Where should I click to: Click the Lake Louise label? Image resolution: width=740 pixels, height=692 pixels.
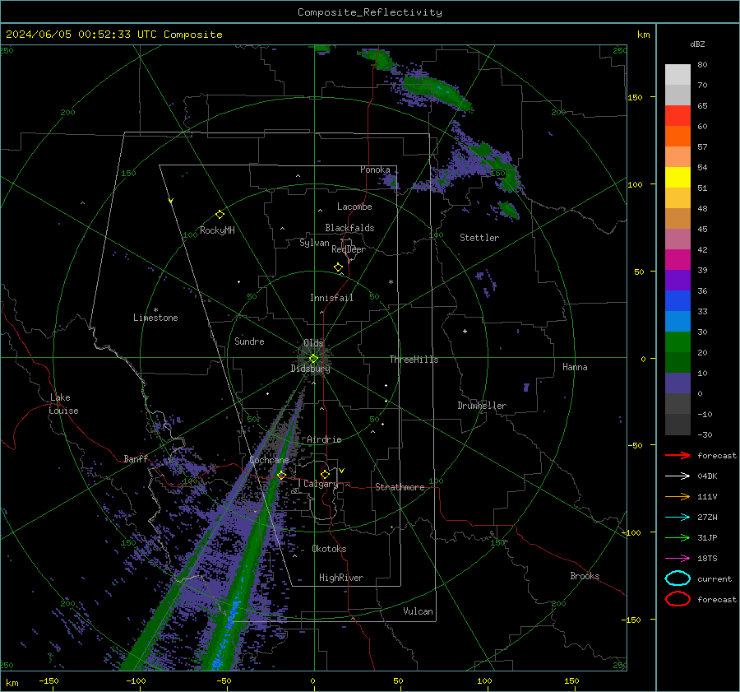(63, 404)
